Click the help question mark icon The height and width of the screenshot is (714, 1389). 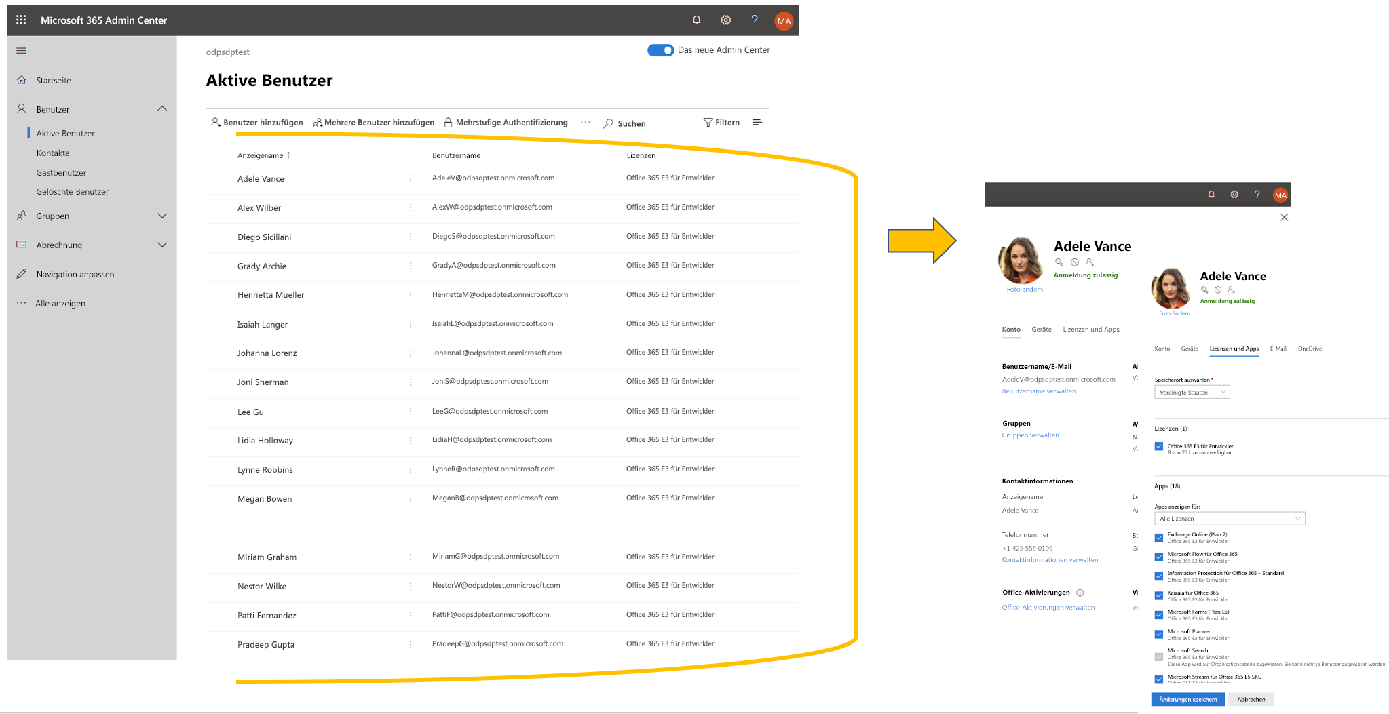[x=755, y=20]
